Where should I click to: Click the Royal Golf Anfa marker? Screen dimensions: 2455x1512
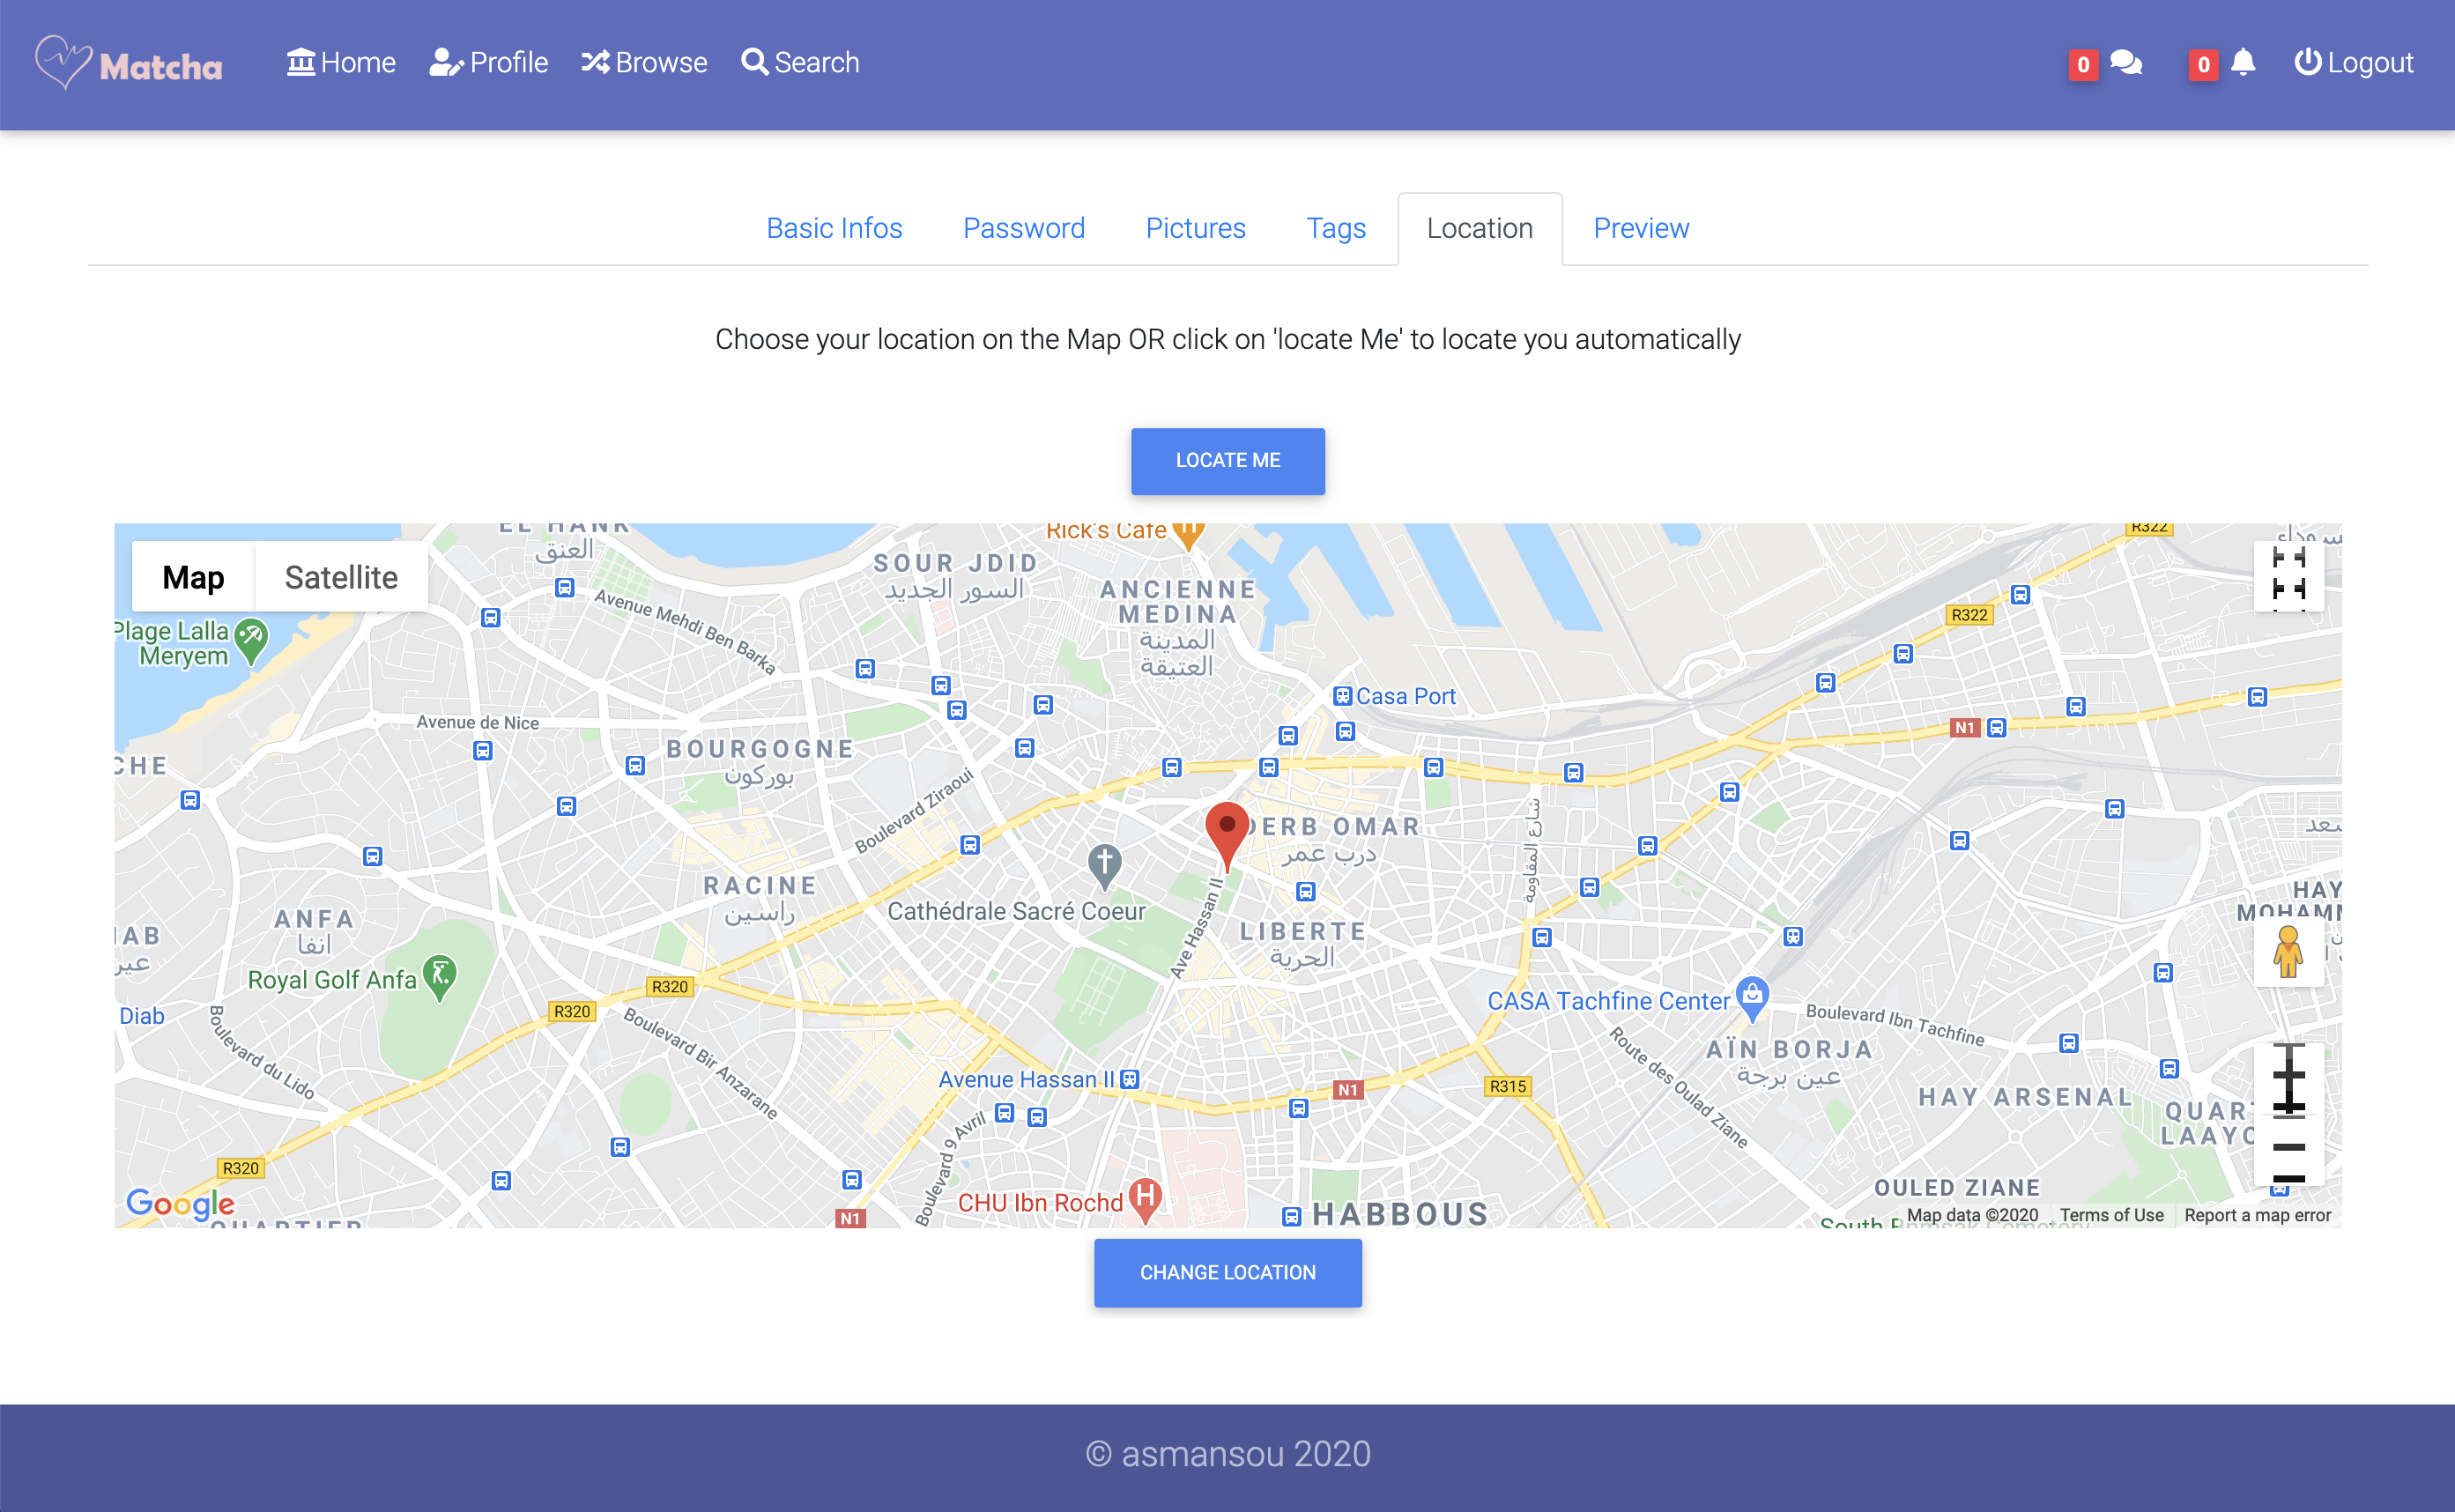click(x=440, y=974)
